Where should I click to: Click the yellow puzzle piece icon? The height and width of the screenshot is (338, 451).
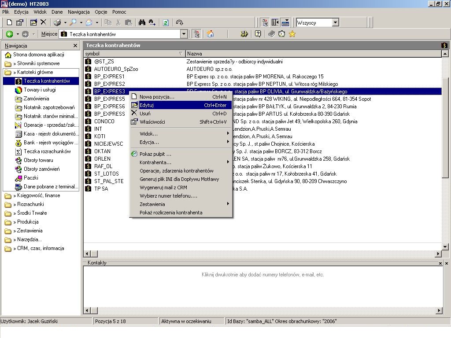[244, 34]
